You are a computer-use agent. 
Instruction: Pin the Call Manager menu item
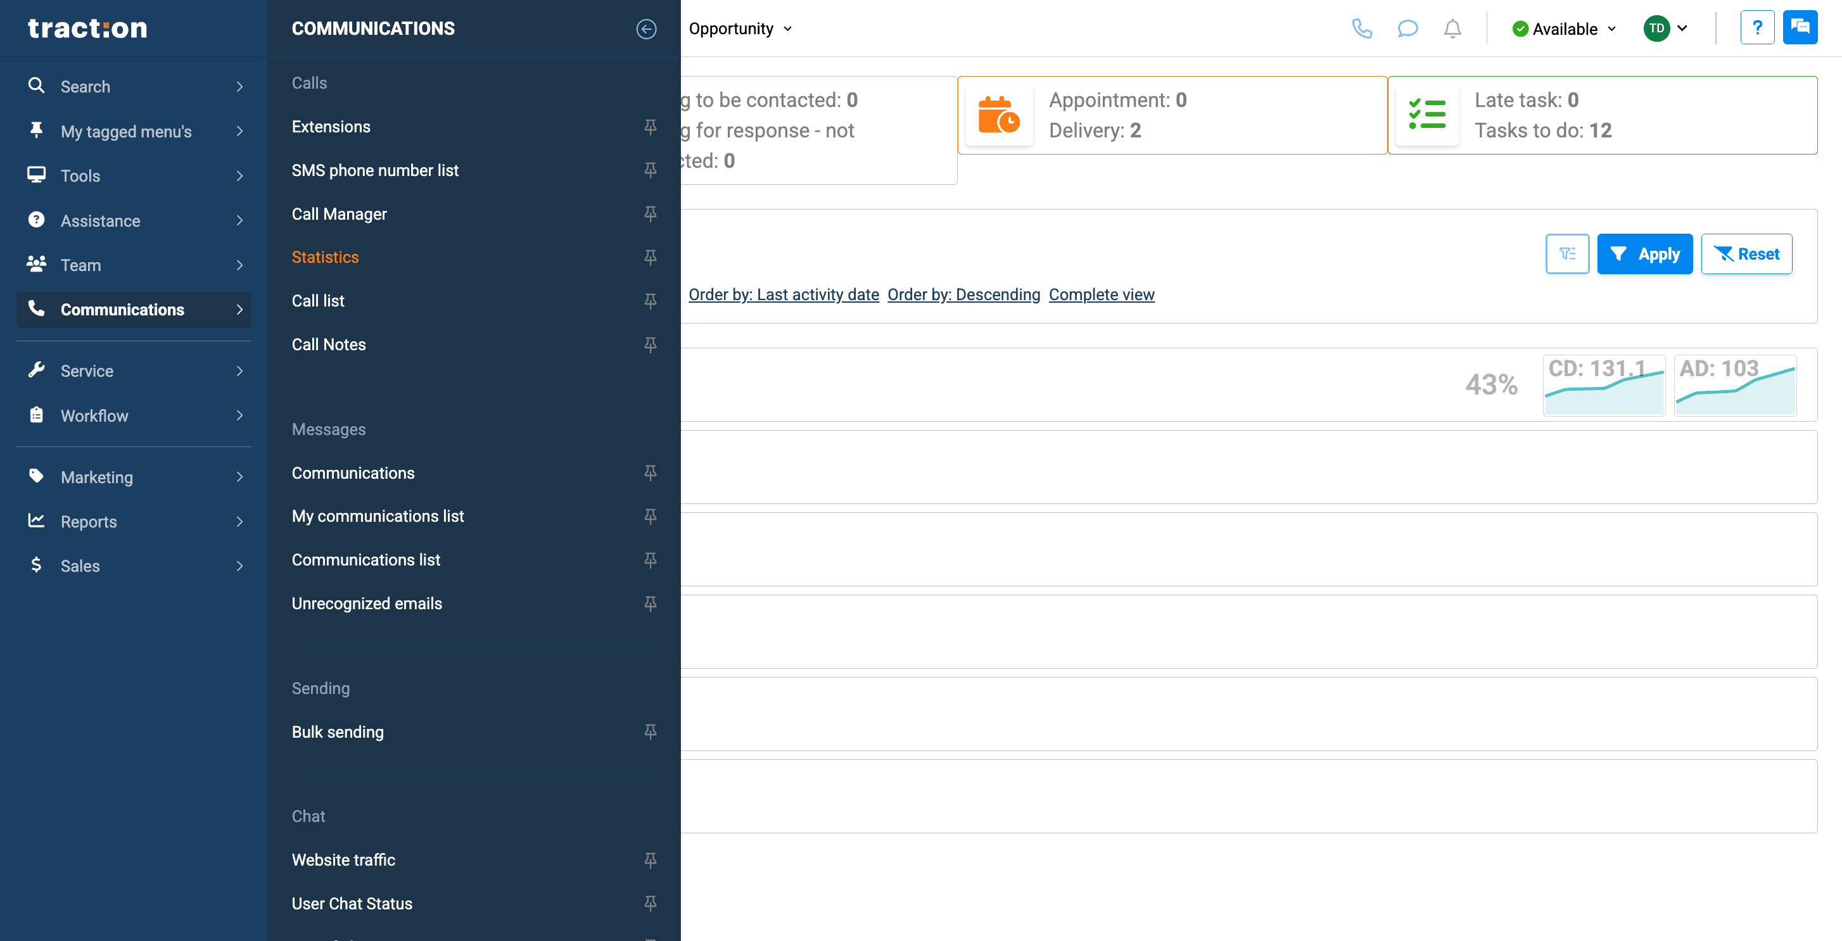coord(650,214)
